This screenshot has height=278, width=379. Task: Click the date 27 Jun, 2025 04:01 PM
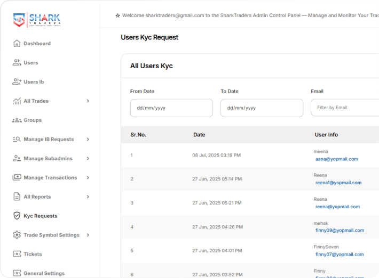pyautogui.click(x=217, y=251)
